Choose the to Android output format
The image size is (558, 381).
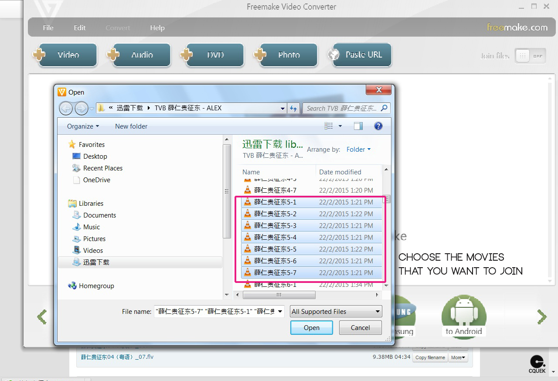click(x=463, y=317)
